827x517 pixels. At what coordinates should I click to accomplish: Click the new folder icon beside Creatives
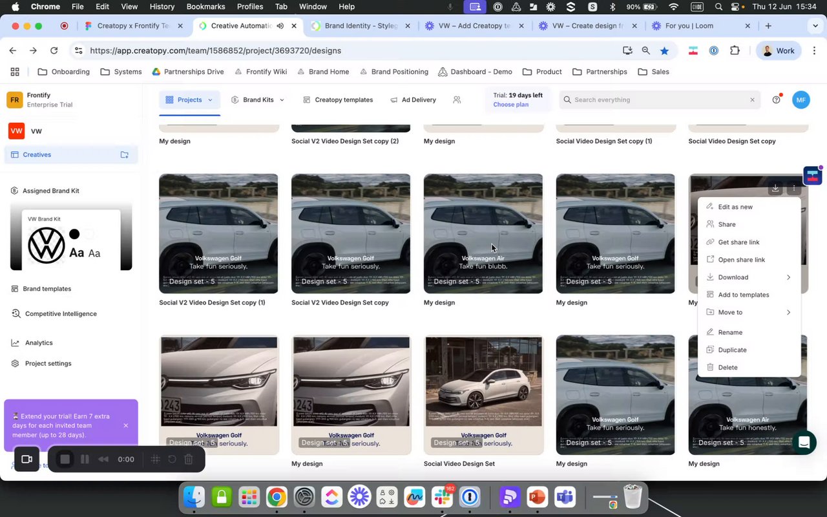tap(124, 154)
